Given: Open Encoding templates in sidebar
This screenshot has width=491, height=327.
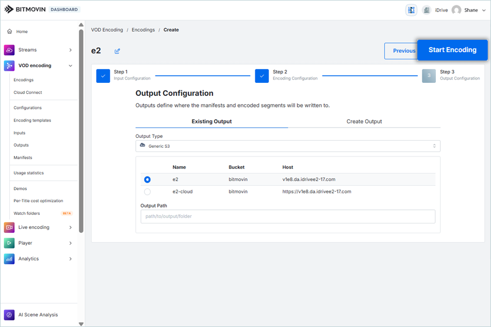Looking at the screenshot, I should pyautogui.click(x=32, y=120).
